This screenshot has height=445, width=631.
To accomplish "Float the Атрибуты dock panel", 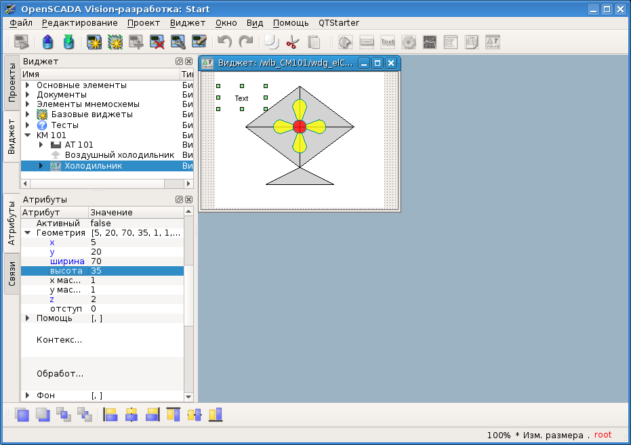I will coord(179,200).
